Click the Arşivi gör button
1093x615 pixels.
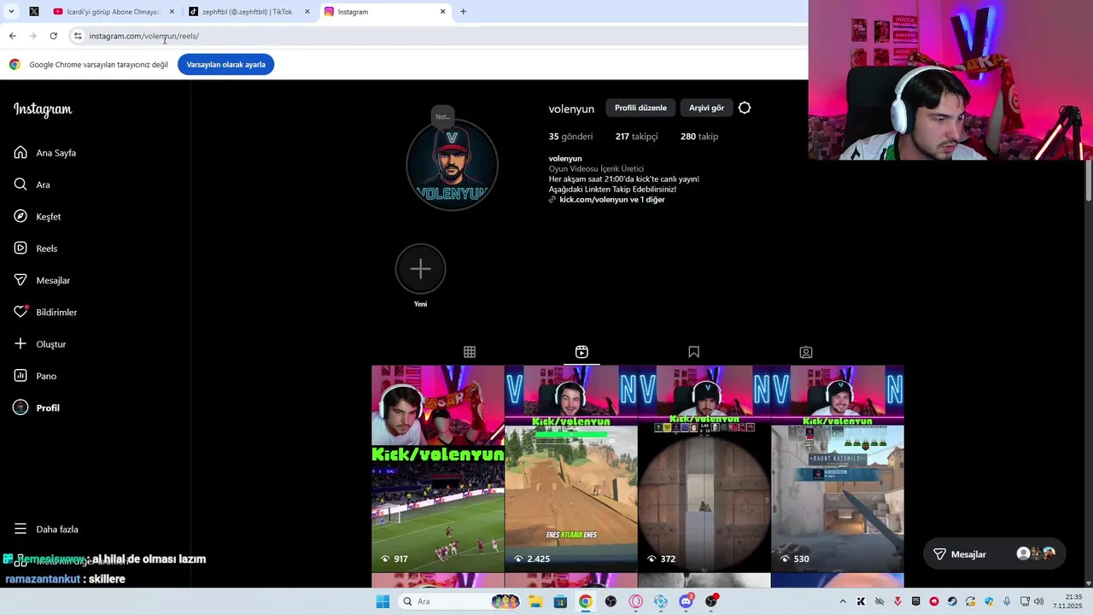pyautogui.click(x=706, y=108)
